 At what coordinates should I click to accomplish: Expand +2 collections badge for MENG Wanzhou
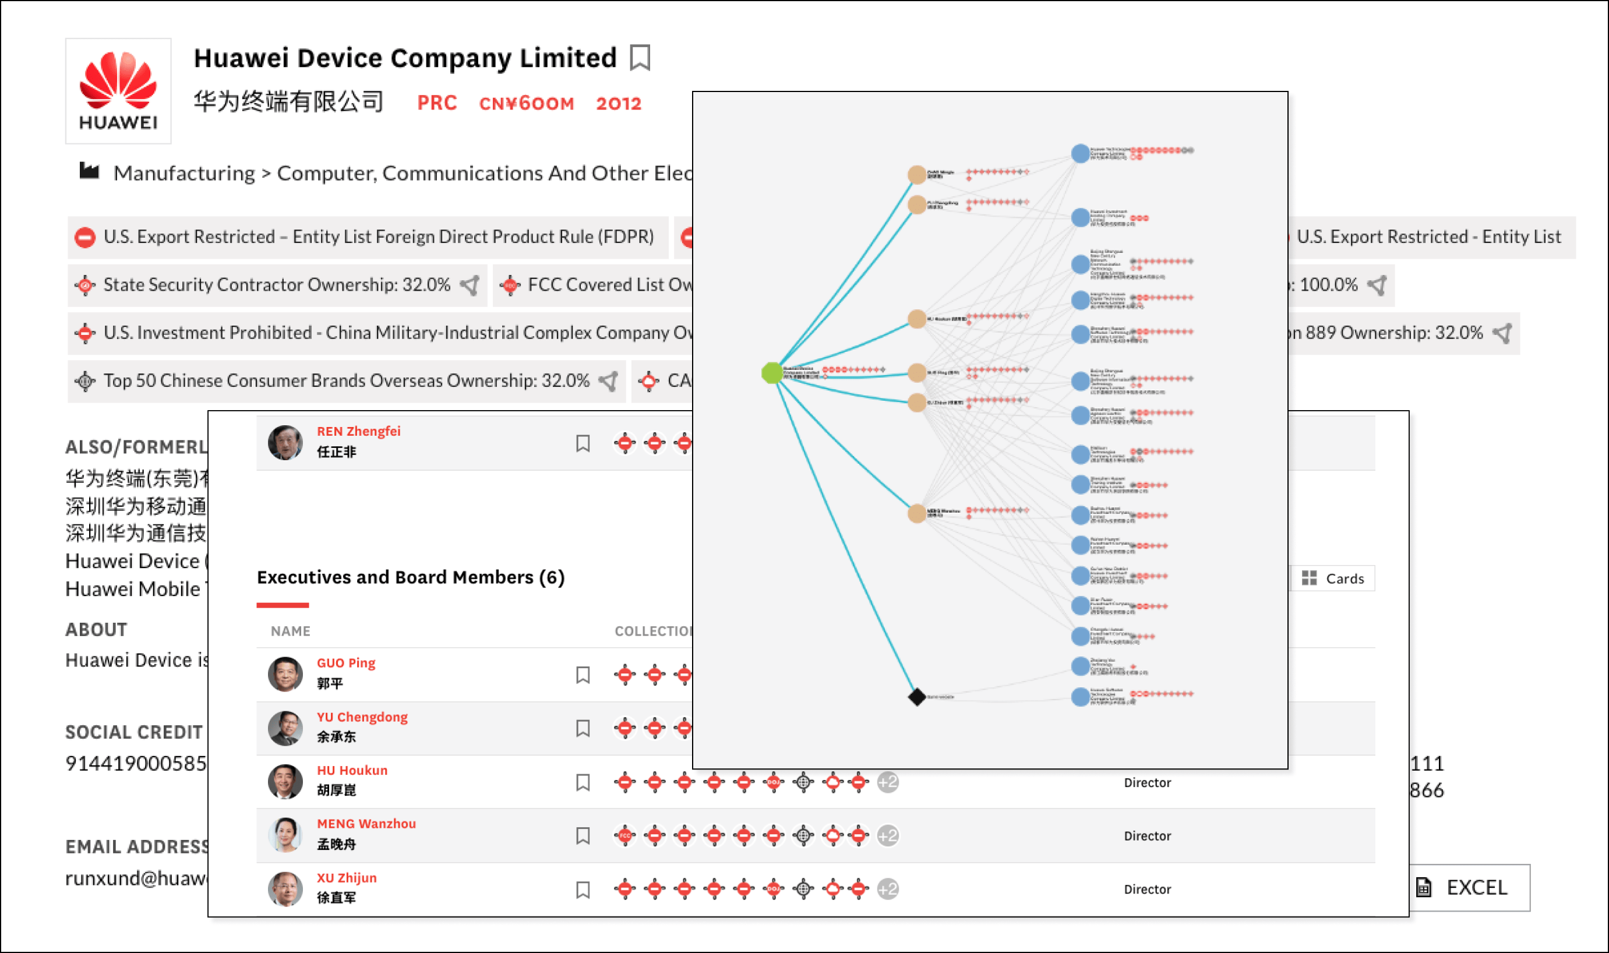[x=887, y=835]
